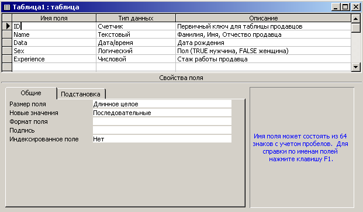Screen dimensions: 363x212
Task: Click the empty Формат поля input
Action: point(162,121)
